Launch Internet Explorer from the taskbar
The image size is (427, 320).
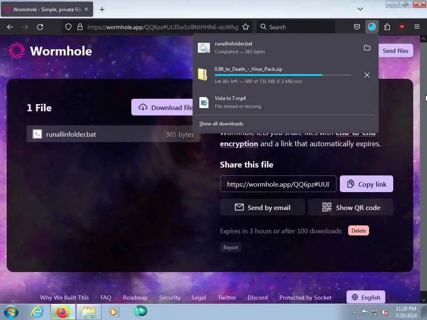coord(37,312)
